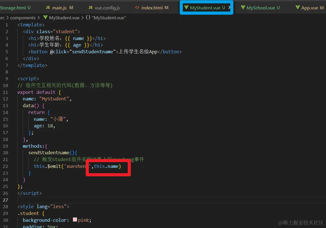Click 'name: "小蒲"' on line 15
Viewport: 326px width, 228px height.
50,119
